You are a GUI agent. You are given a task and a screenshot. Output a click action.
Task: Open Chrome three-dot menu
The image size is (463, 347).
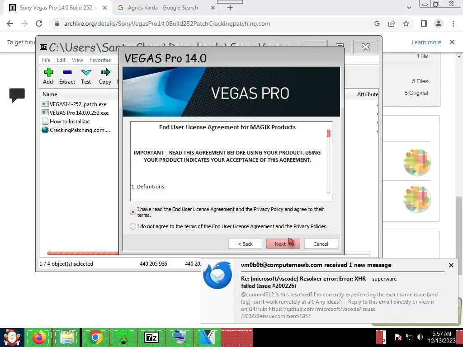453,23
